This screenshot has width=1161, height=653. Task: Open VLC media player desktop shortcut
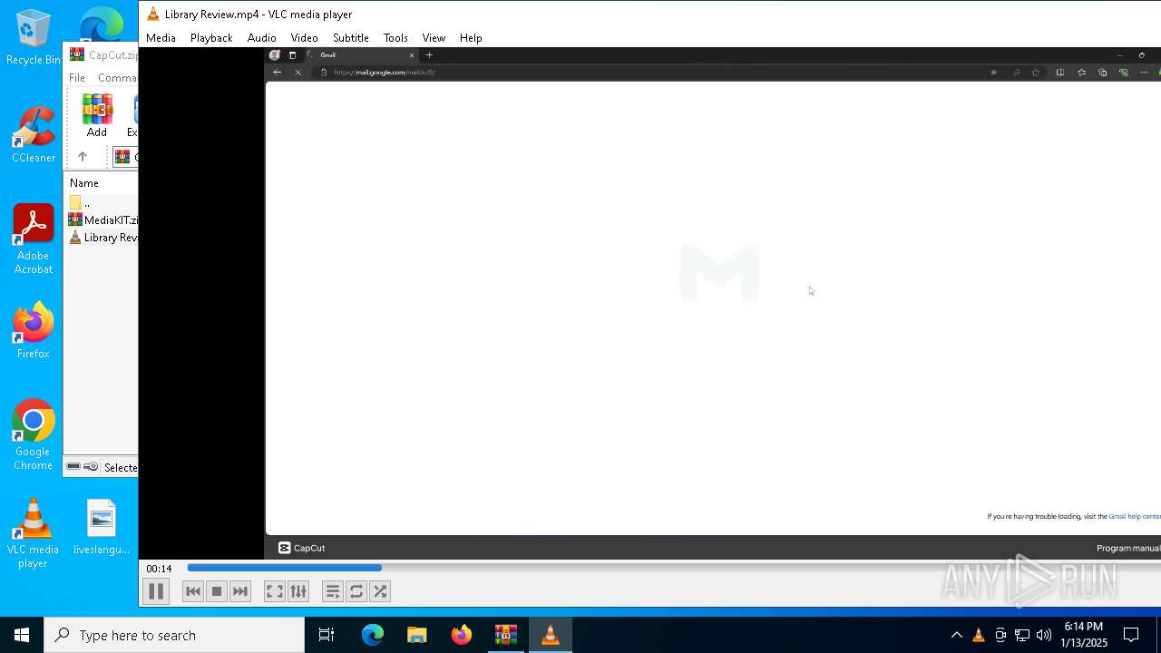(34, 533)
